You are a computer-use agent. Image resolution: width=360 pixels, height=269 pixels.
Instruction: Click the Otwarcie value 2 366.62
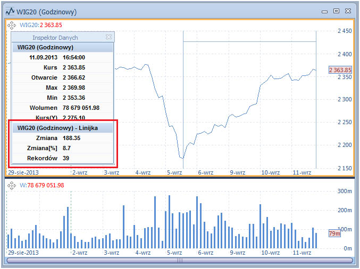[x=74, y=77]
